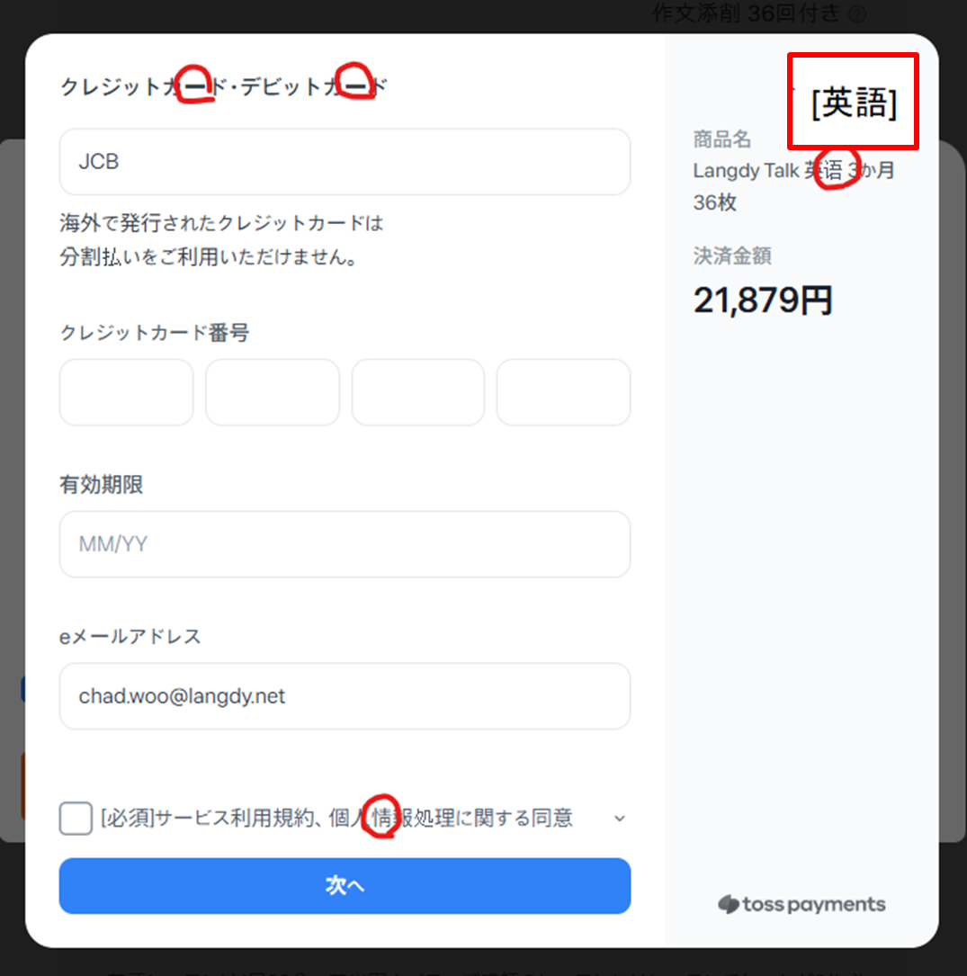Click the blue 次へ button
This screenshot has width=967, height=976.
345,886
